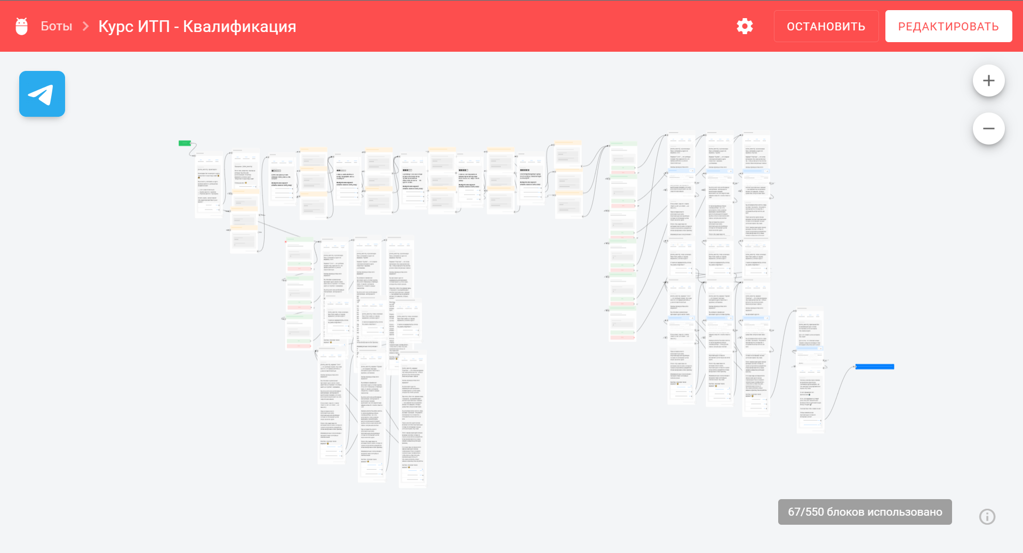Click the bot logo in header
Screen dimensions: 1023x553
[22, 26]
